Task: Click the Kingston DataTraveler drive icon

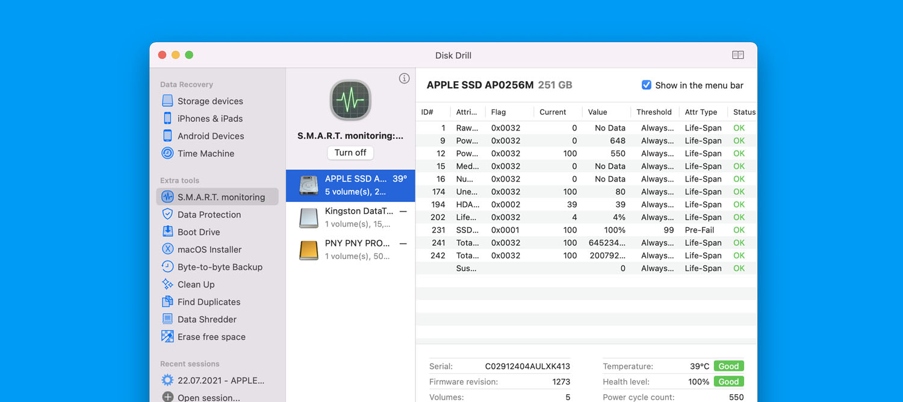Action: click(x=309, y=218)
